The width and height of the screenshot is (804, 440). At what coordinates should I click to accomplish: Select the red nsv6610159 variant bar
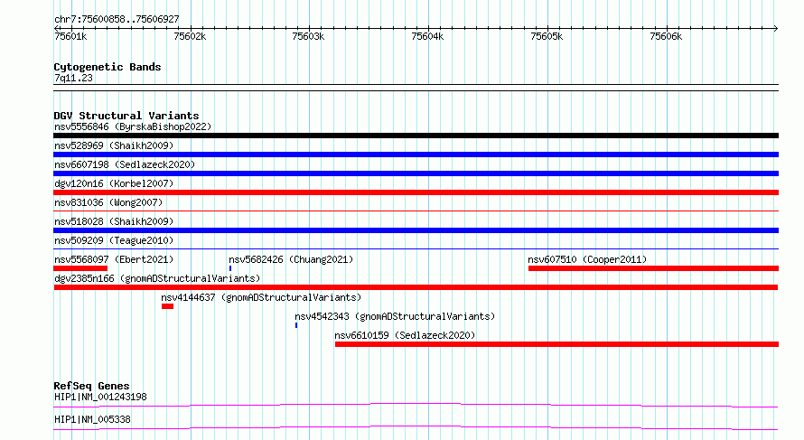pyautogui.click(x=556, y=344)
